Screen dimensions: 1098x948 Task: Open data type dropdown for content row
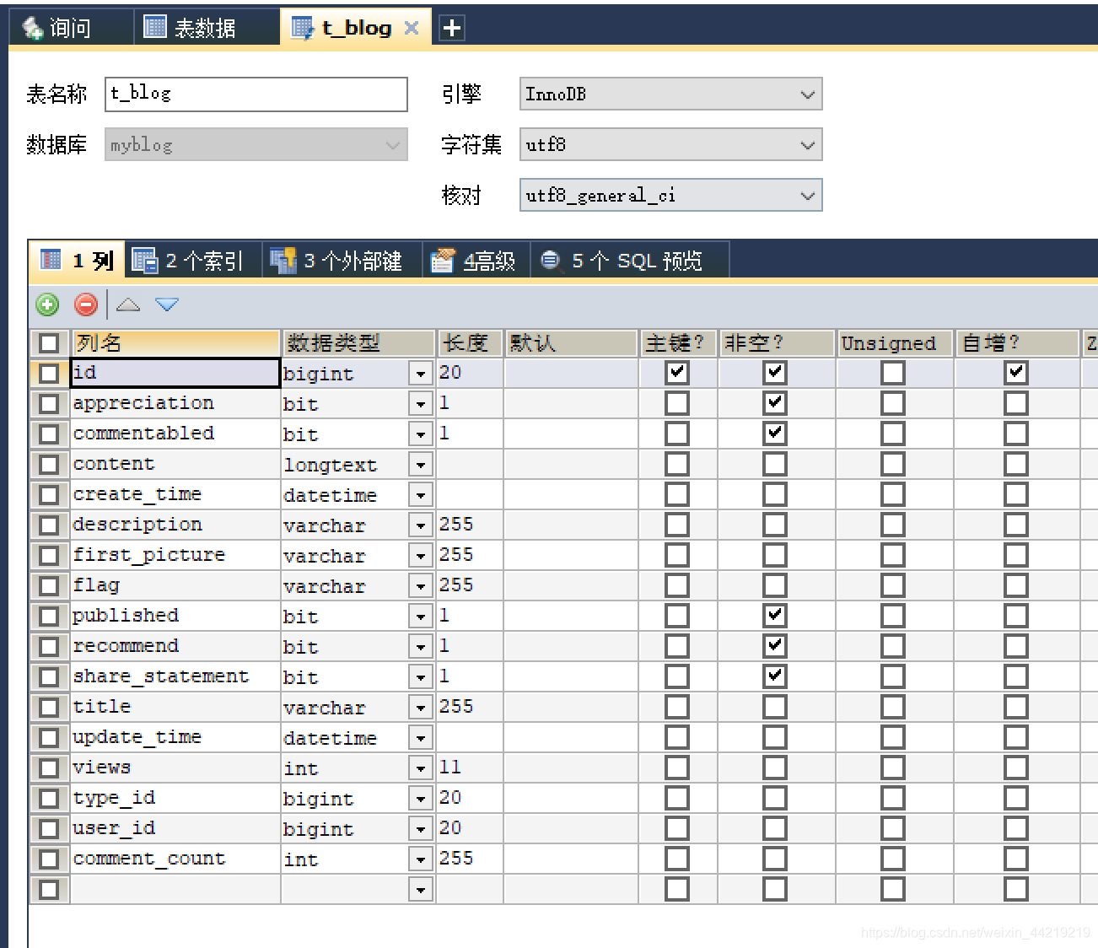coord(421,465)
